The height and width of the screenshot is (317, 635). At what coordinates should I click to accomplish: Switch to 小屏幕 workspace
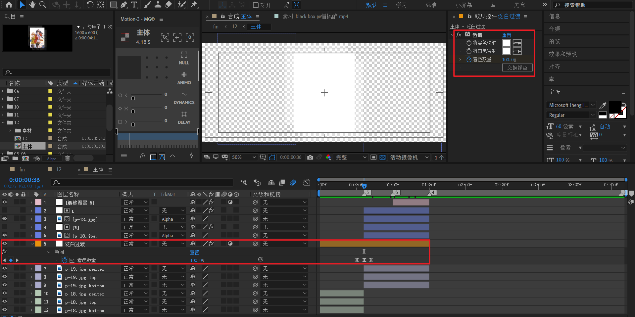(464, 5)
